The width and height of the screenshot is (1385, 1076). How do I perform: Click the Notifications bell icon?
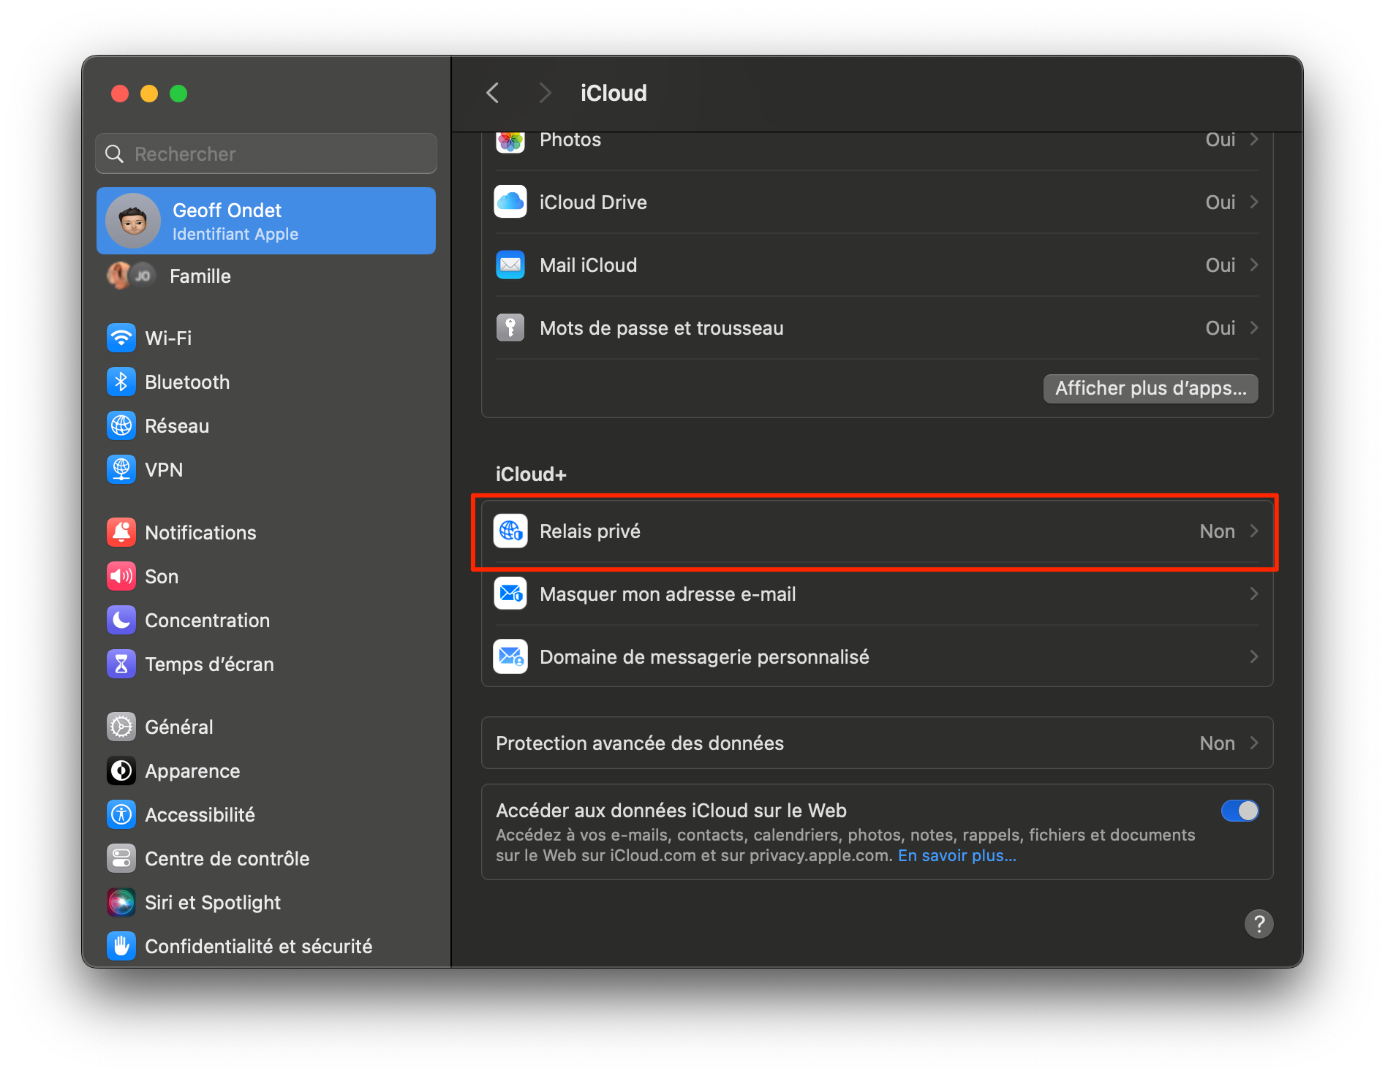click(121, 532)
